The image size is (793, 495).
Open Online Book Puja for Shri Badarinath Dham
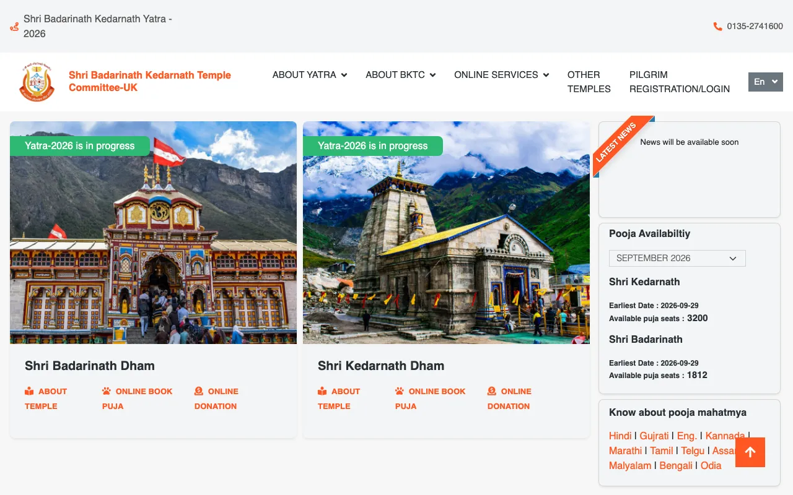pos(138,398)
